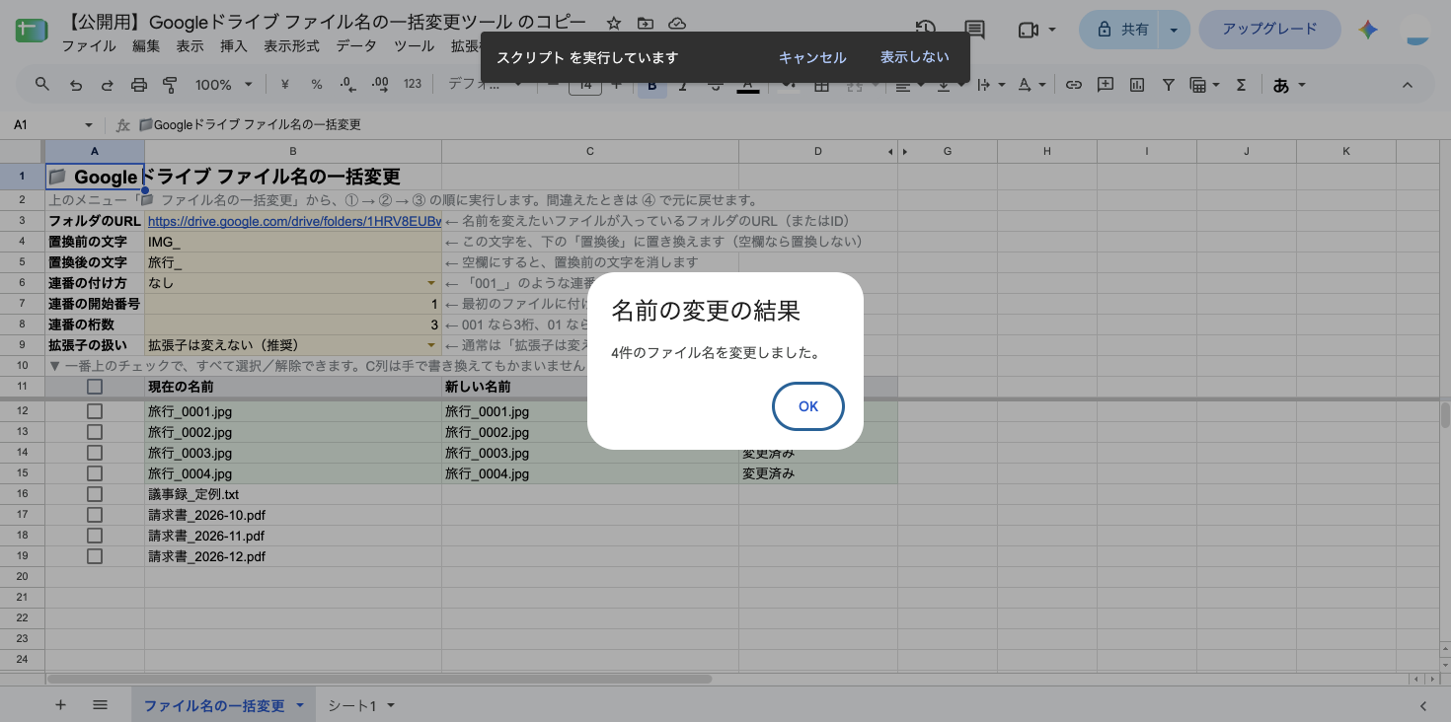The image size is (1451, 722).
Task: Click the side panel chevron at bottom right
Action: point(1422,705)
